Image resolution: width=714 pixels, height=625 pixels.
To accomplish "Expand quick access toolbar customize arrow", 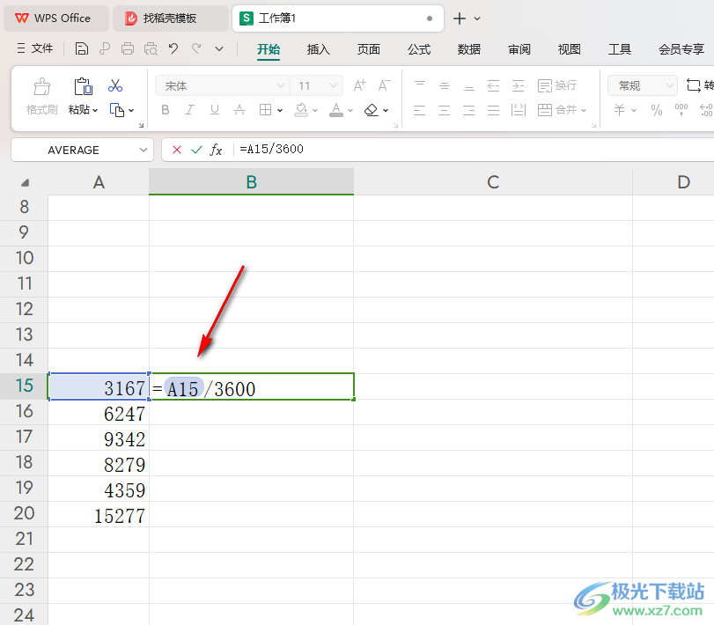I will (x=219, y=48).
